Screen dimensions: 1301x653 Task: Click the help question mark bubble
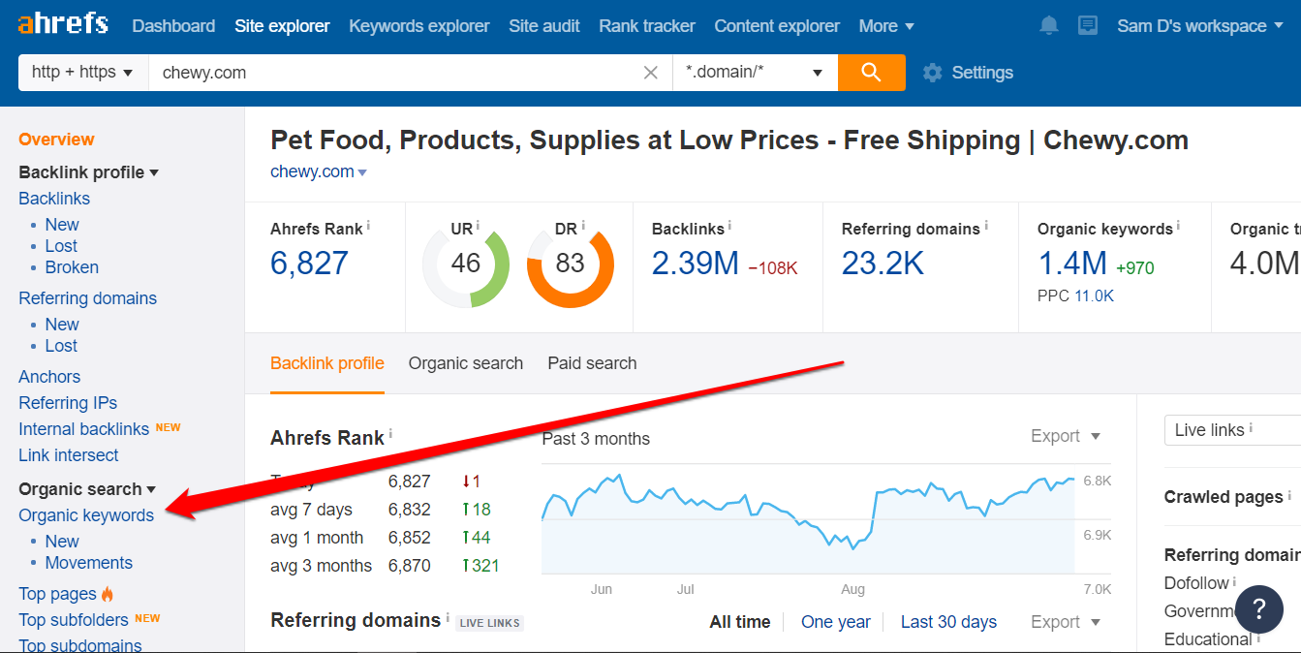1259,608
